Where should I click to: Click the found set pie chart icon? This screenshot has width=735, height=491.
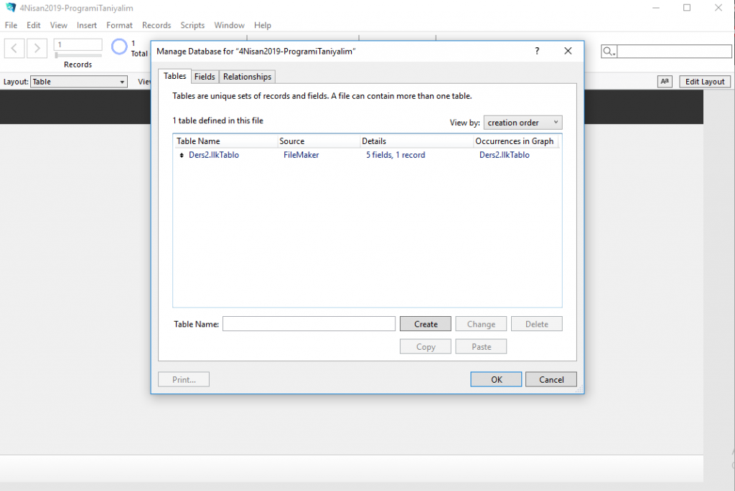[x=119, y=47]
